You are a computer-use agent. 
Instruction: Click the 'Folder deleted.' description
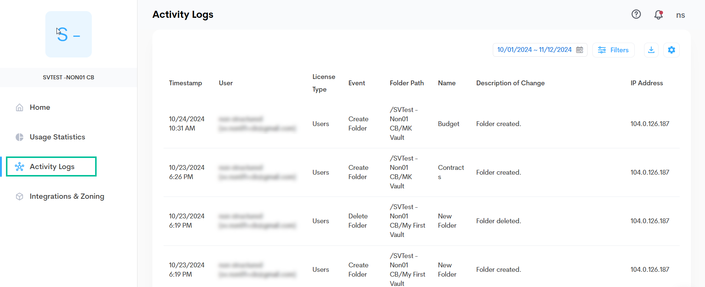tap(498, 221)
